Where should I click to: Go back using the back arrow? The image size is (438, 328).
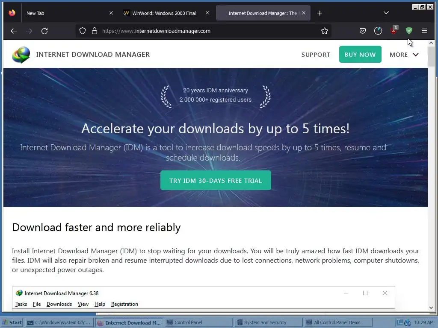13,31
